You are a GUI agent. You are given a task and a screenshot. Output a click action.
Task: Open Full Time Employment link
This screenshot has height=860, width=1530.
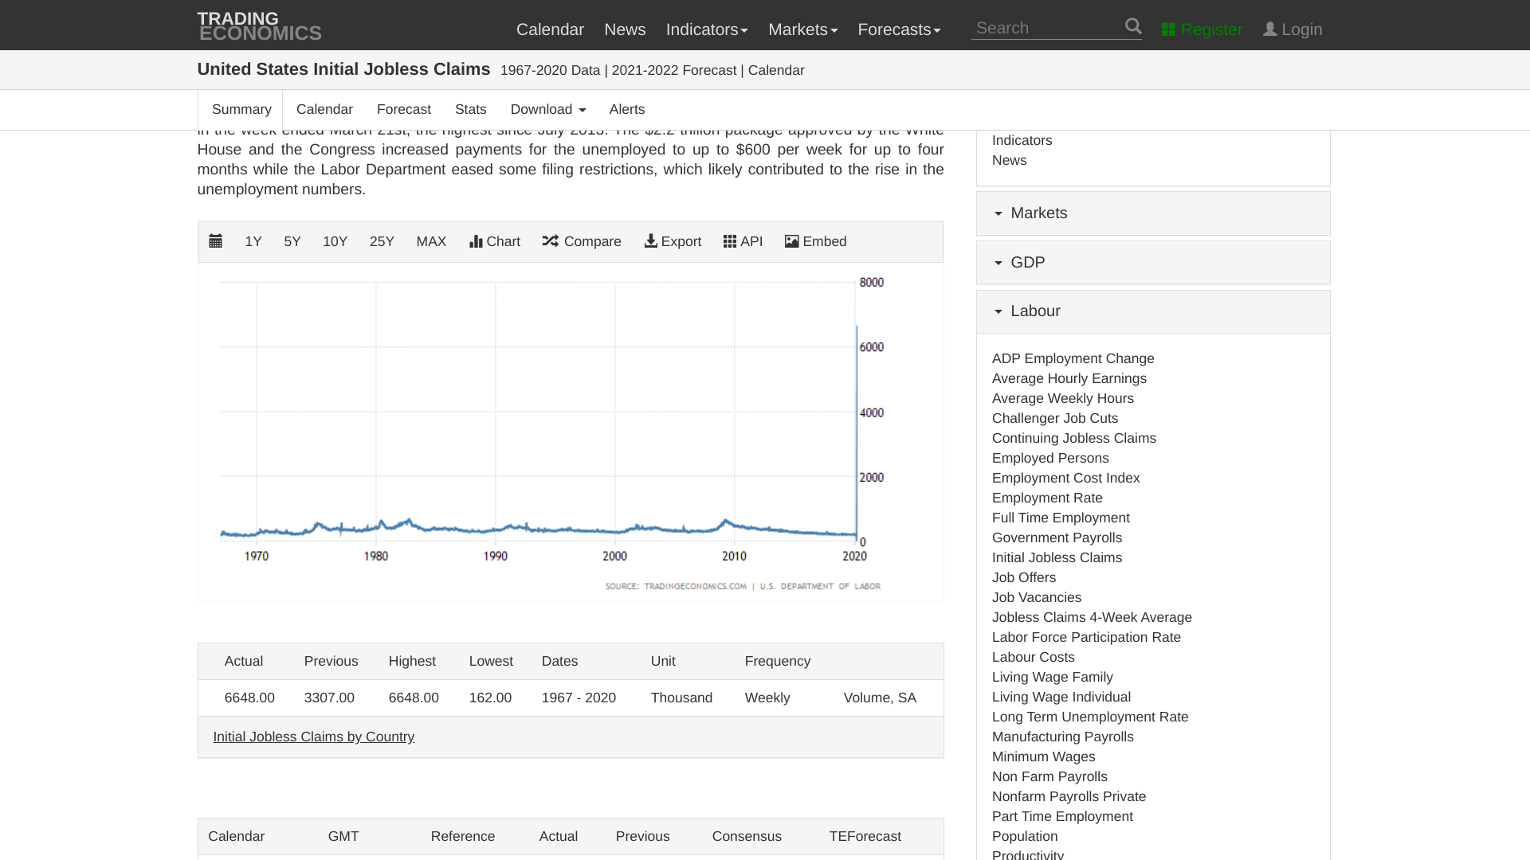(1061, 518)
